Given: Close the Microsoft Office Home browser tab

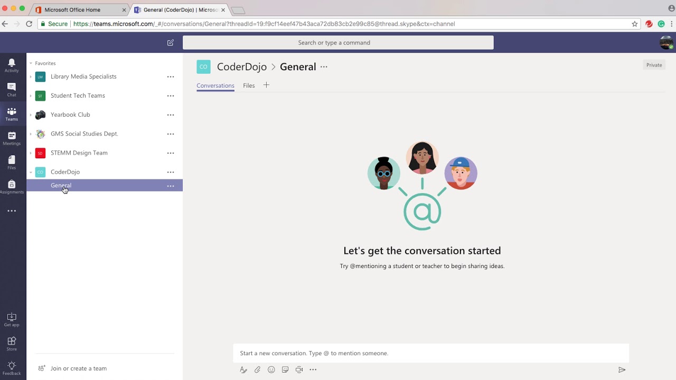Looking at the screenshot, I should click(x=124, y=10).
